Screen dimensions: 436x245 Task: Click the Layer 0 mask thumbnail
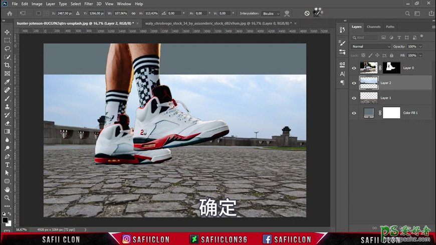(391, 68)
